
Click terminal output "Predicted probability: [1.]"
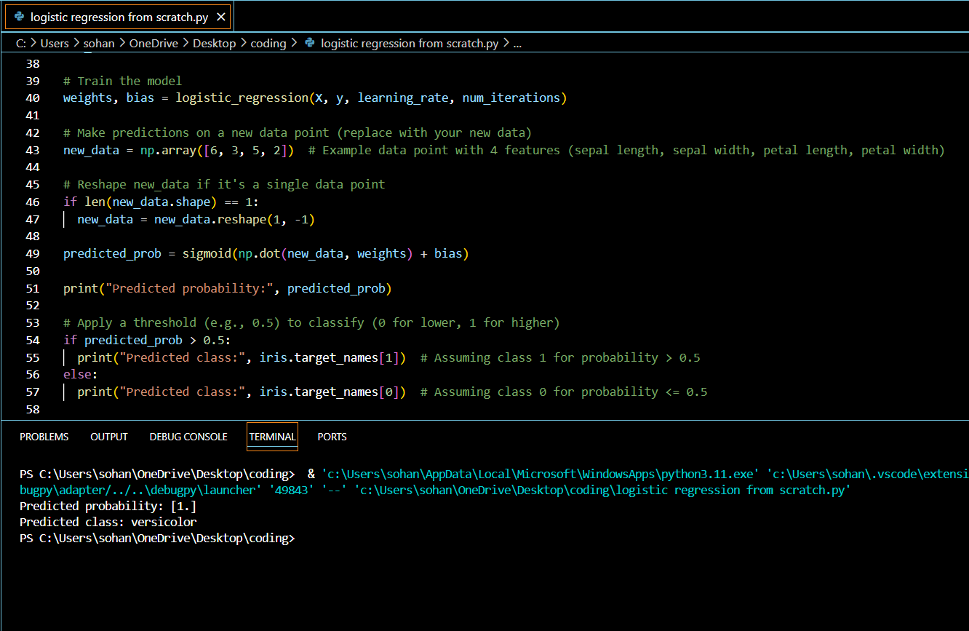click(108, 506)
